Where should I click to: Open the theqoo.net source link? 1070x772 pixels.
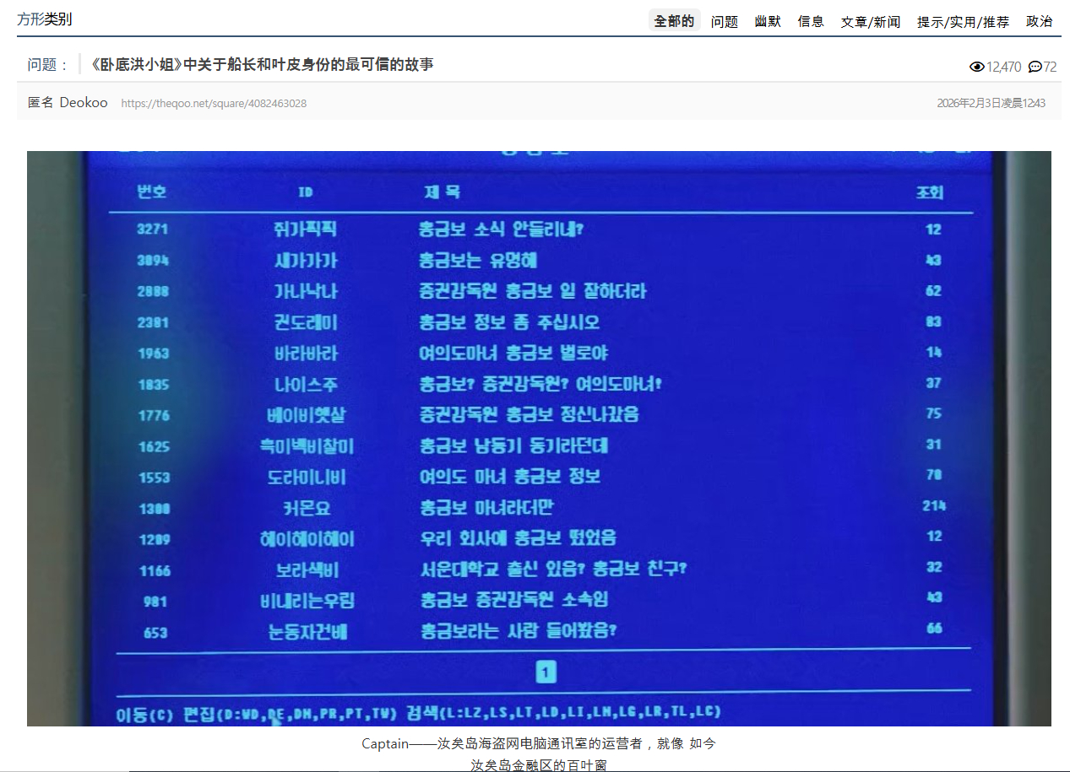click(214, 102)
